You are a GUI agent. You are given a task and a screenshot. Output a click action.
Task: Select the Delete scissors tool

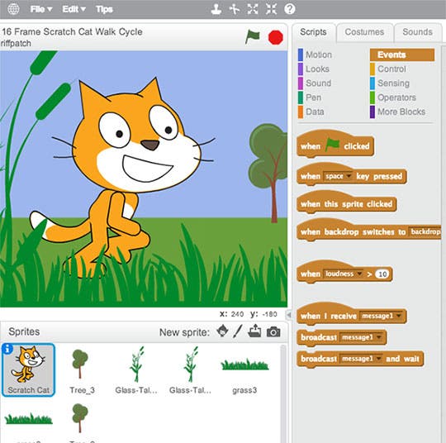(235, 9)
